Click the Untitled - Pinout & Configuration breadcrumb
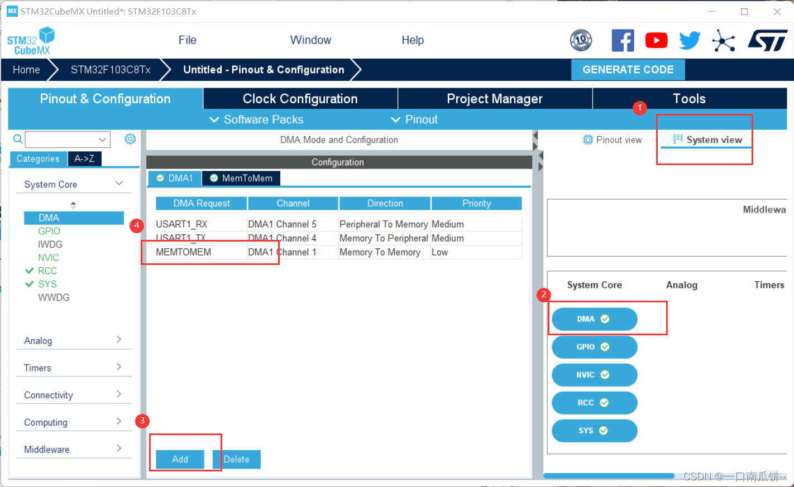The width and height of the screenshot is (794, 487). pos(264,70)
